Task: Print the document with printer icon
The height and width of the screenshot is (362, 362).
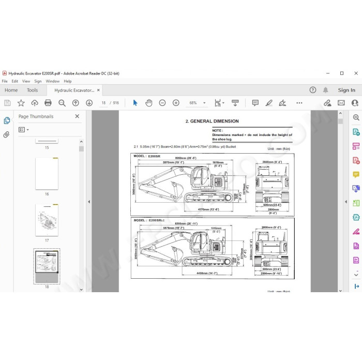Action: 48,103
